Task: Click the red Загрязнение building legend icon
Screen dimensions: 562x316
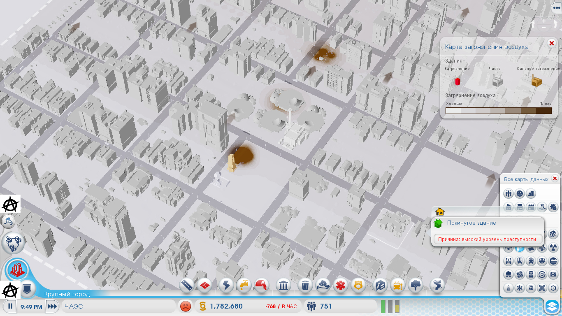Action: [457, 81]
